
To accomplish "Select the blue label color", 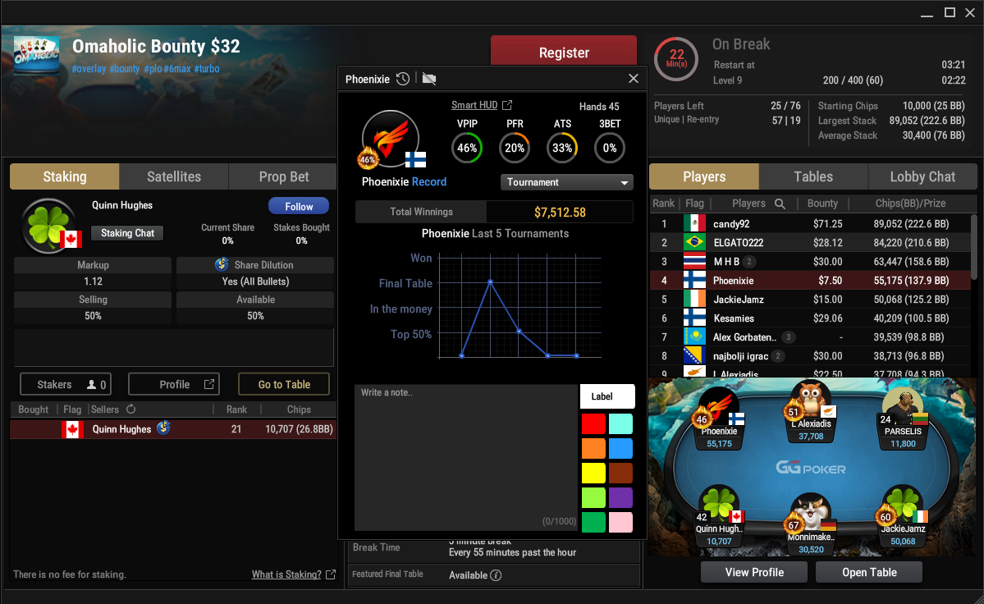I will tap(620, 448).
